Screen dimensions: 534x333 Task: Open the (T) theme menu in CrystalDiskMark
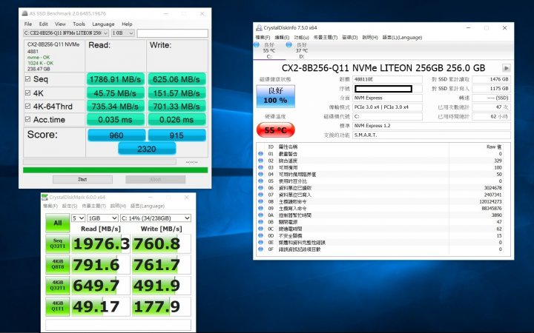click(93, 206)
